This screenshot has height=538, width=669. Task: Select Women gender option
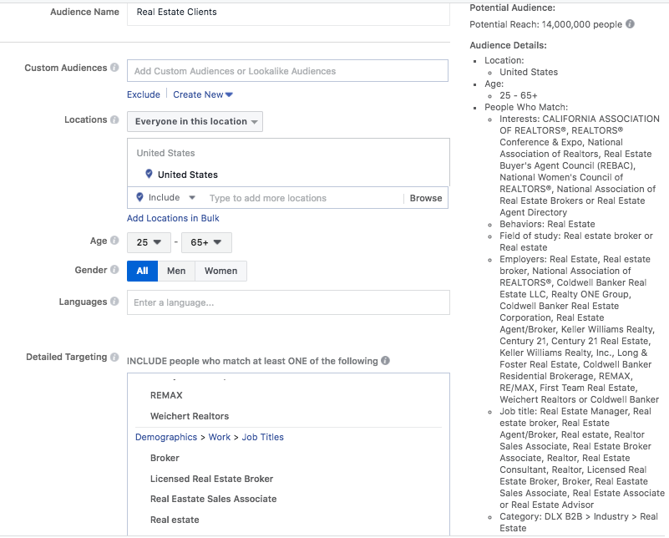tap(220, 271)
